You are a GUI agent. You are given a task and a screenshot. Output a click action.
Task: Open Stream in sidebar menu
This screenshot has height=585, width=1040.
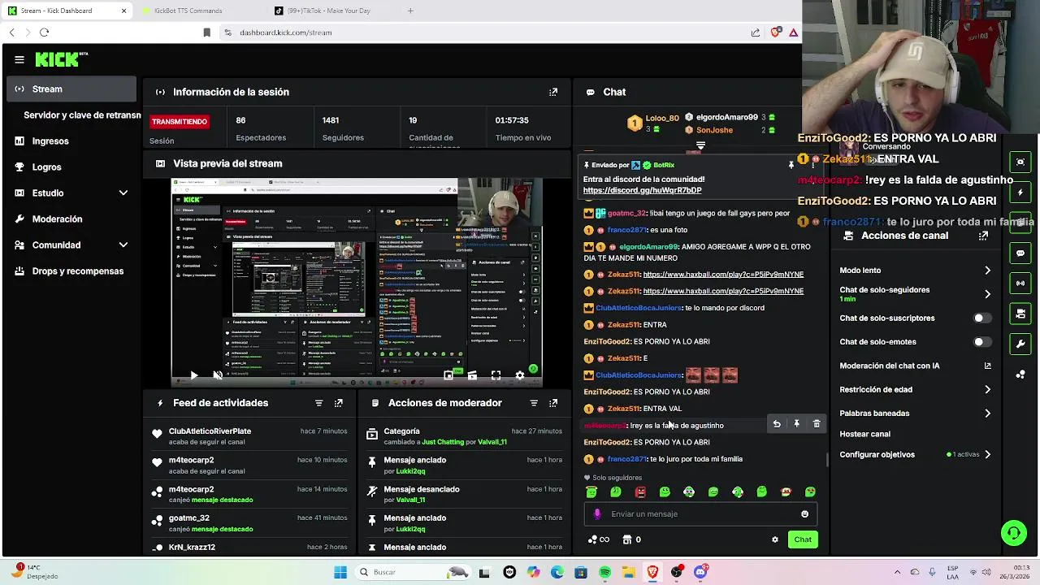coord(71,89)
